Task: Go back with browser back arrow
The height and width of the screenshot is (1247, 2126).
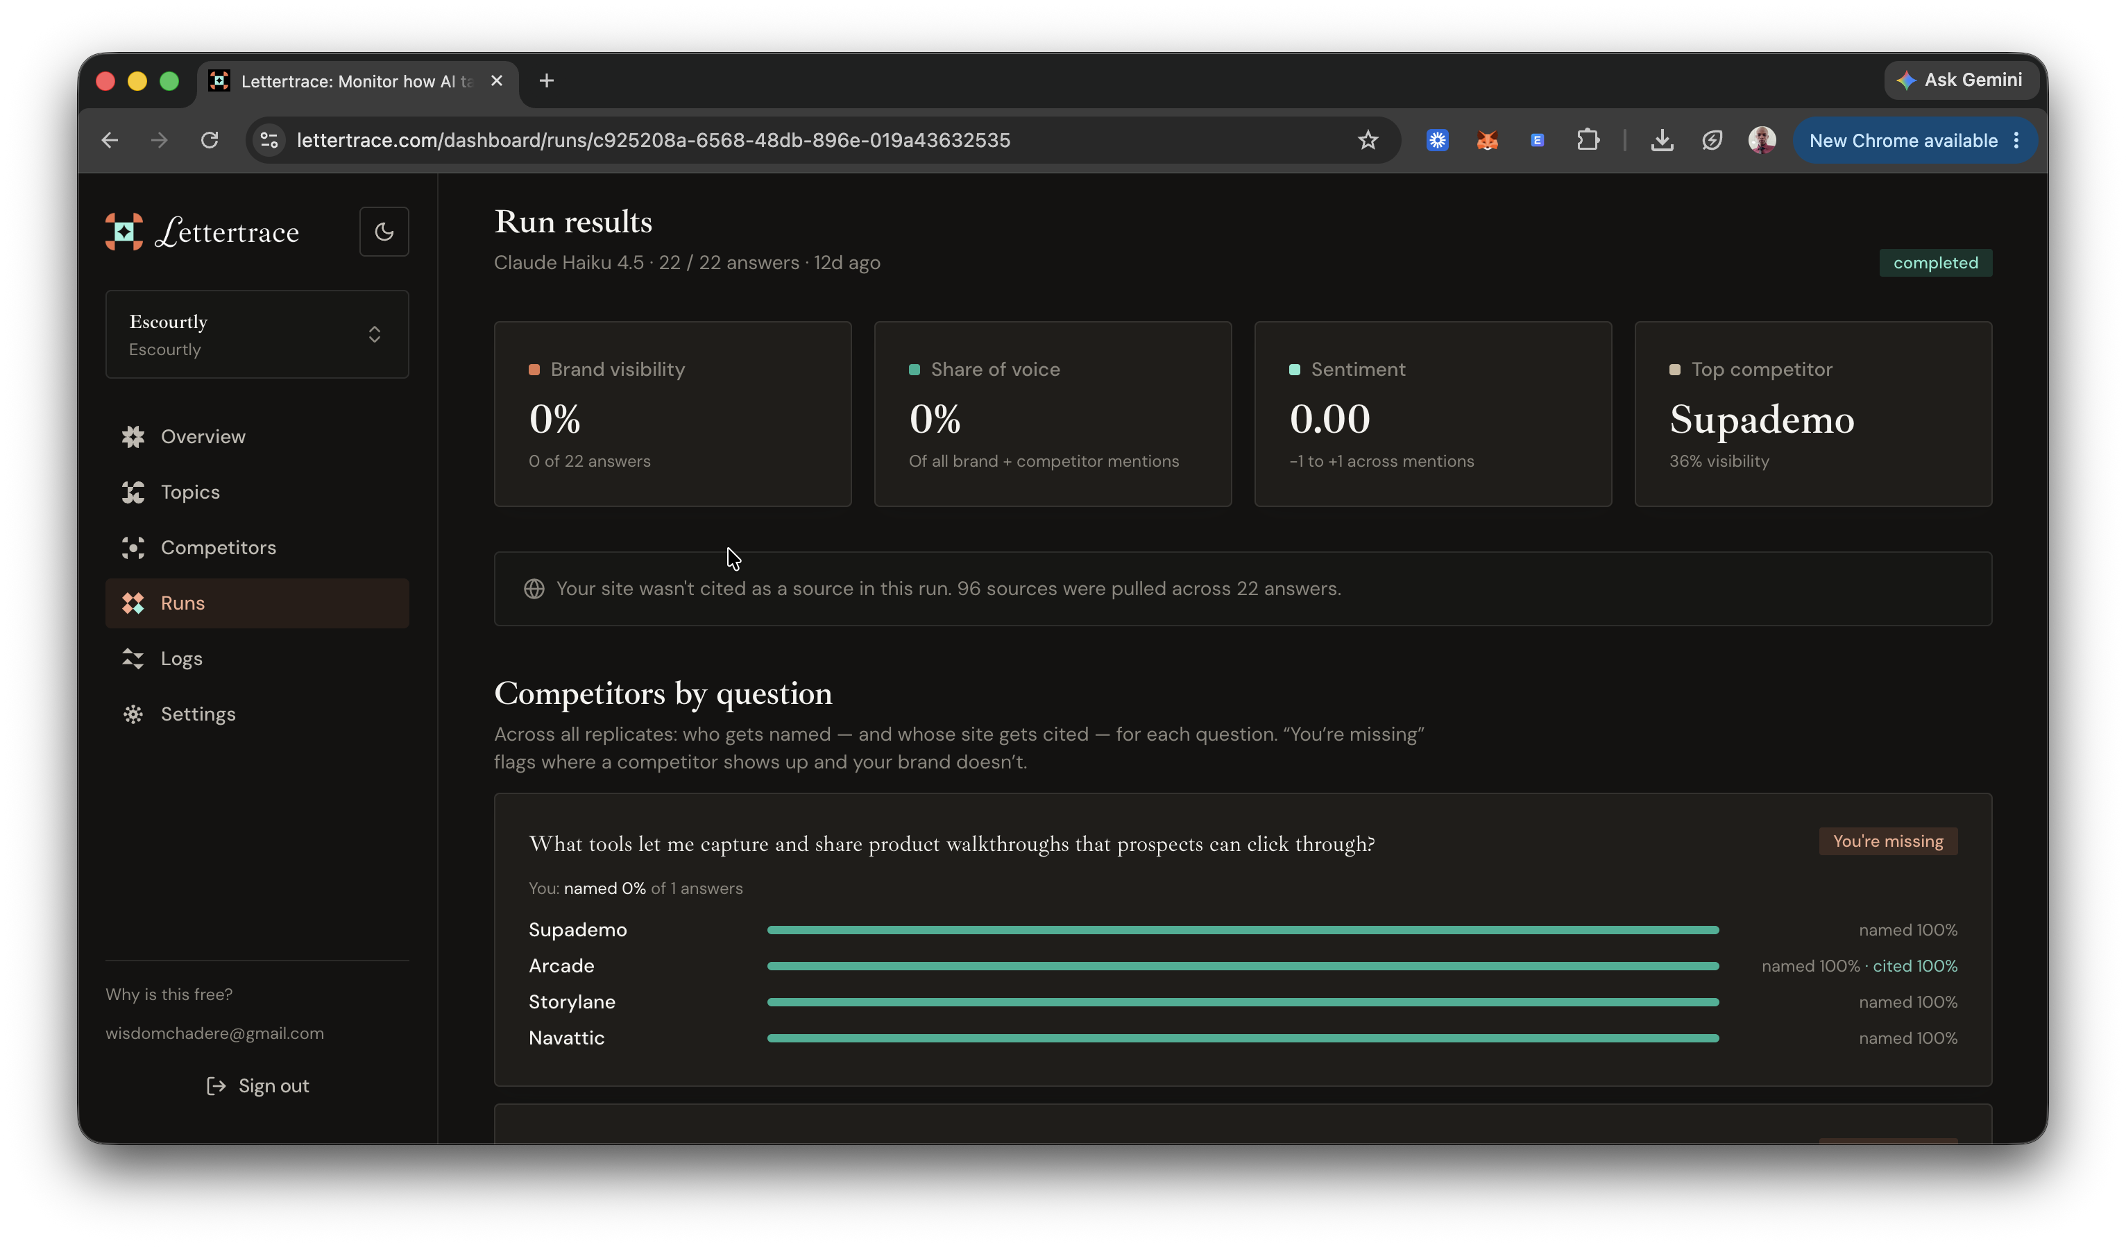Action: [x=110, y=140]
